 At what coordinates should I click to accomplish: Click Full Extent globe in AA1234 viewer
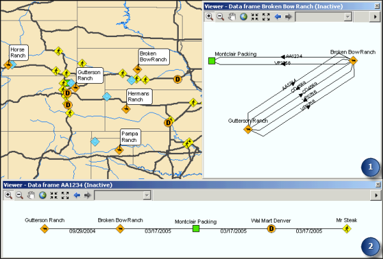click(x=42, y=195)
